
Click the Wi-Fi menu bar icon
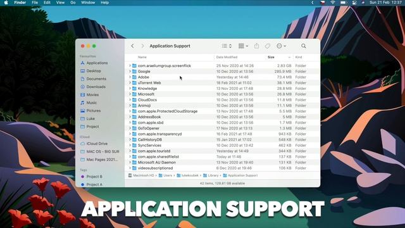[x=333, y=3]
